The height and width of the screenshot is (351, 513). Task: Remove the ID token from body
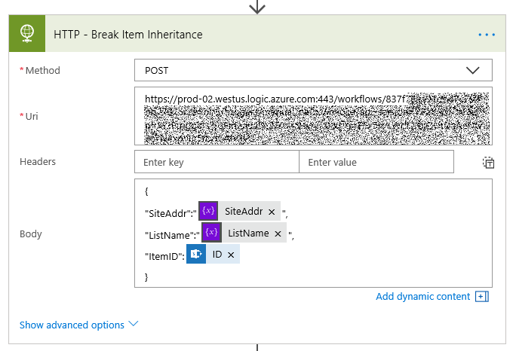coord(231,255)
